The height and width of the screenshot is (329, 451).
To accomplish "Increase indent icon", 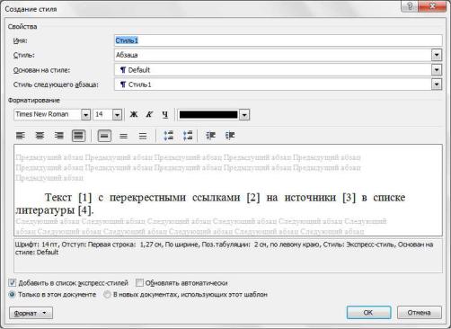I will pos(230,136).
